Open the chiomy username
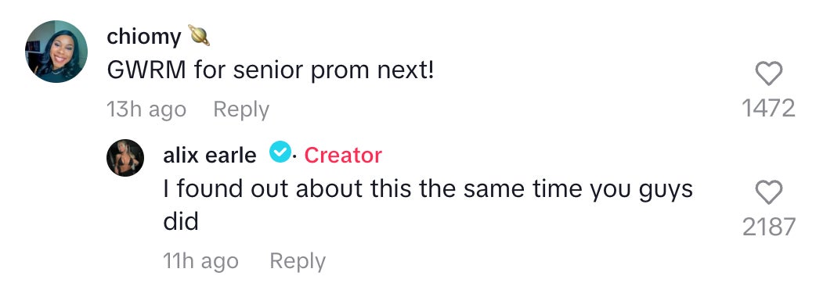 (144, 37)
